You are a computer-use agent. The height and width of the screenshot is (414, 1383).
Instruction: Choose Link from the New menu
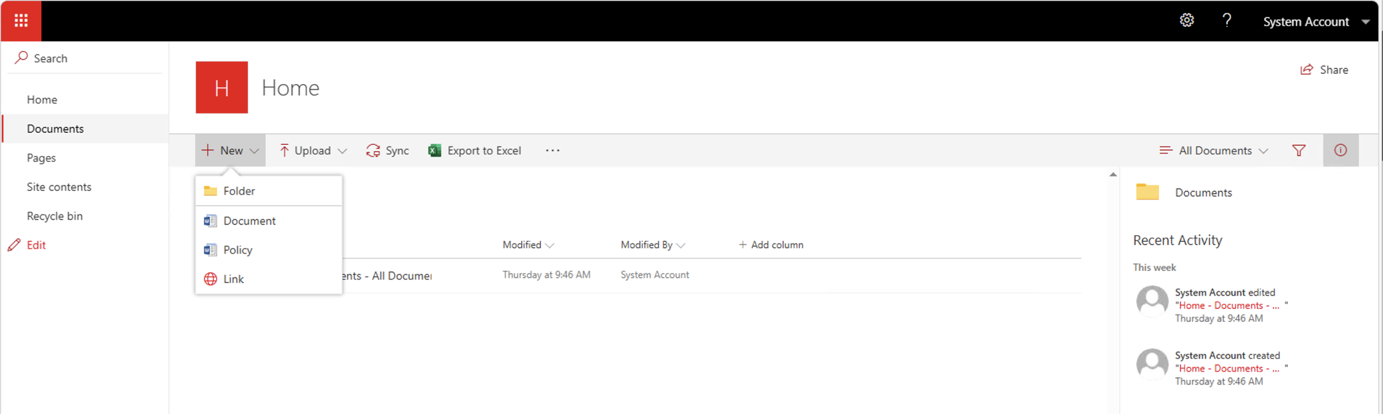click(x=269, y=279)
